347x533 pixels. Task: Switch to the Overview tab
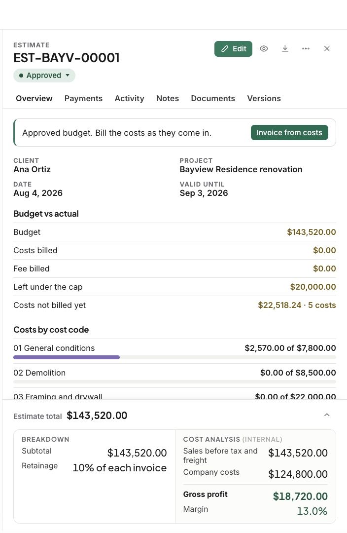pos(34,98)
